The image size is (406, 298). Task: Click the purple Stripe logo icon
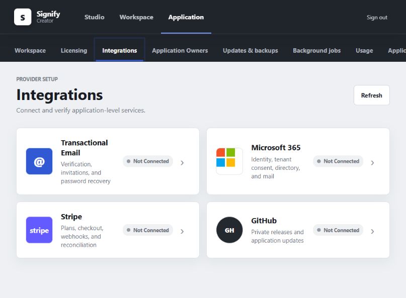tap(39, 230)
